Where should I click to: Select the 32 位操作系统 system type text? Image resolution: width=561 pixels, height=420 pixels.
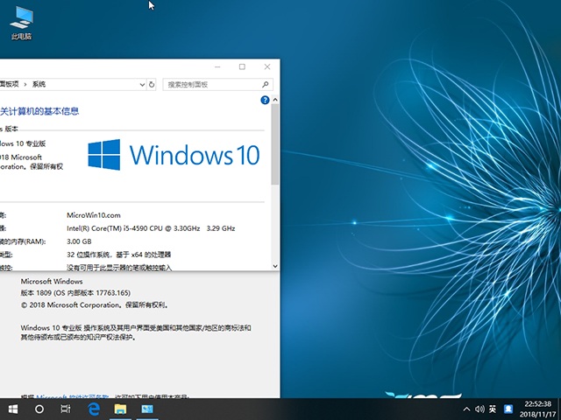[x=119, y=255]
